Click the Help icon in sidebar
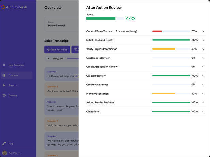The image size is (210, 157). point(4,144)
